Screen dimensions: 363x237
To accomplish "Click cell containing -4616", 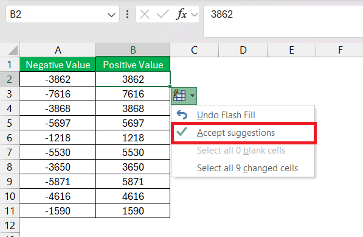I will coord(58,196).
